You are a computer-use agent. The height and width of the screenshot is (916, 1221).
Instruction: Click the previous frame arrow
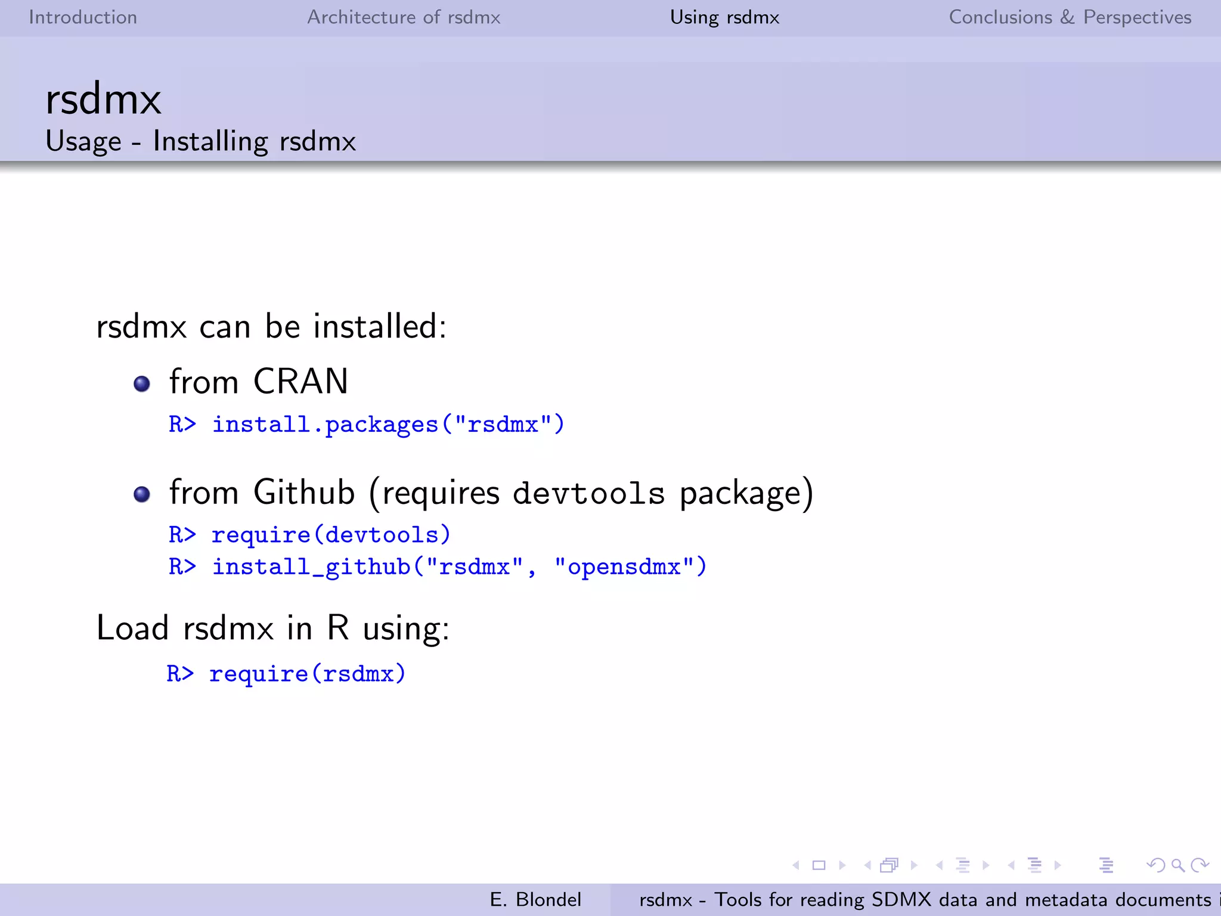[x=867, y=865]
